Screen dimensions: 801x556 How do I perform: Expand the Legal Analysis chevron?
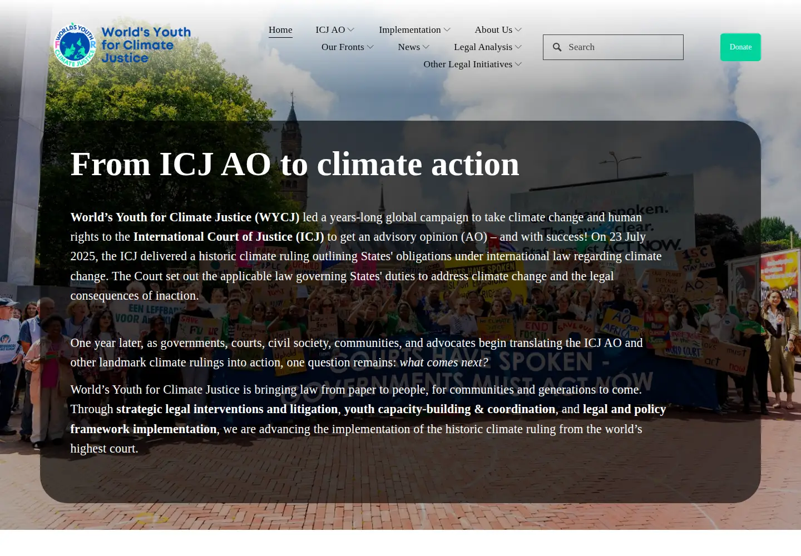(518, 47)
